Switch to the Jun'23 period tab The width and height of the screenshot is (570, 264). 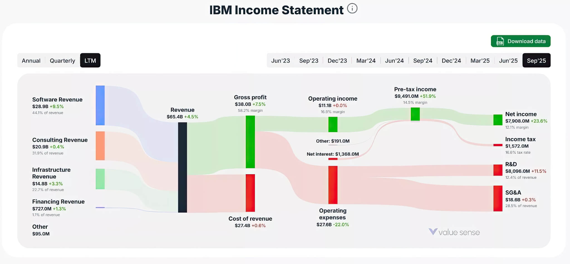(281, 60)
